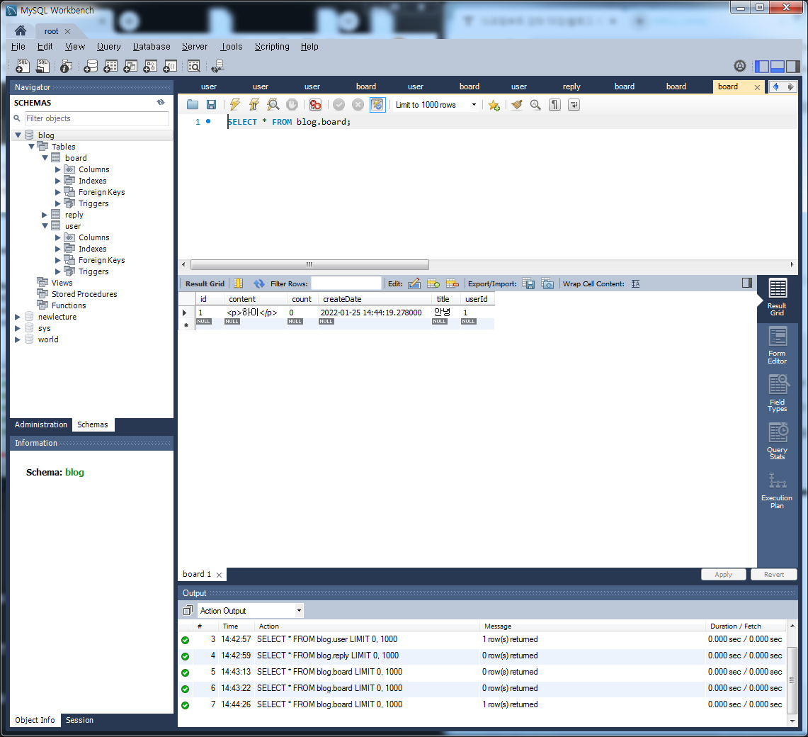
Task: Click the Filter objects search field
Action: tap(97, 118)
